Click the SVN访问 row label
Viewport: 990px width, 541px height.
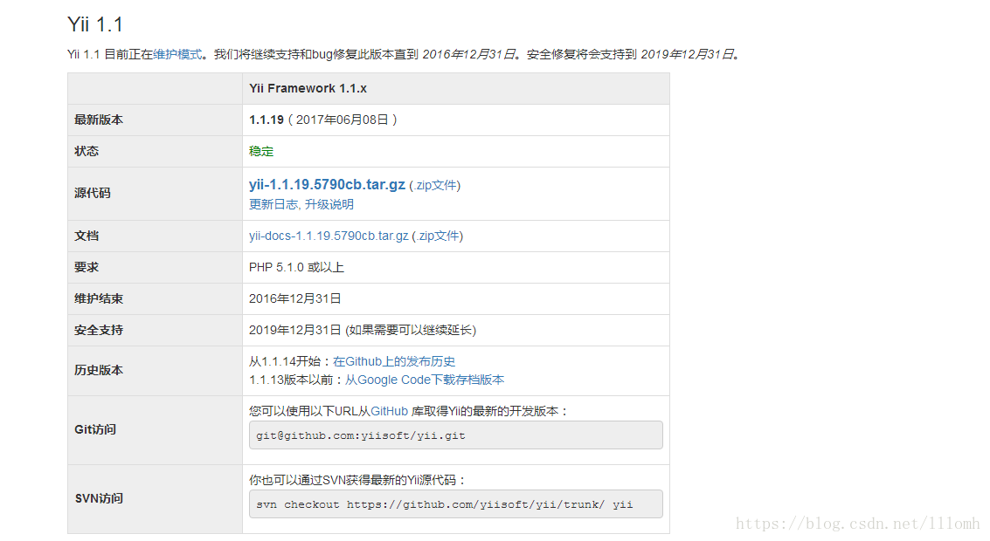click(x=99, y=498)
